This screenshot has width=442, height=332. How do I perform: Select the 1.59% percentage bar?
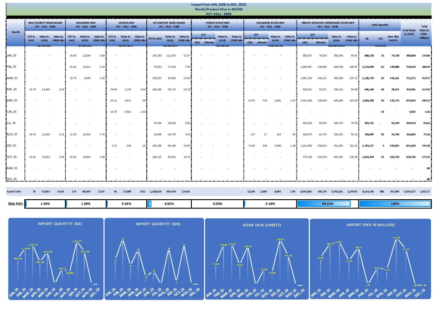[86, 204]
